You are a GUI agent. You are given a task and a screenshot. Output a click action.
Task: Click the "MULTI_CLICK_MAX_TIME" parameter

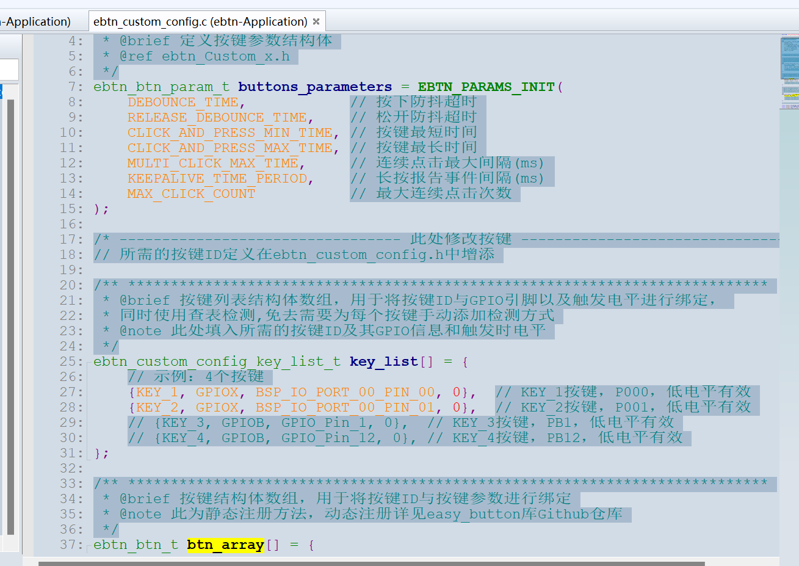pyautogui.click(x=213, y=164)
